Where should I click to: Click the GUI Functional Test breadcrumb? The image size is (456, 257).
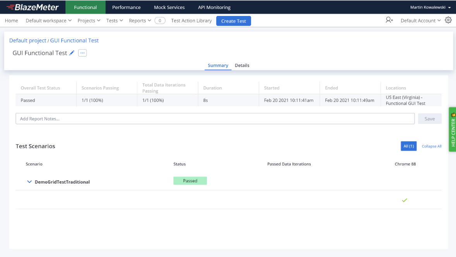(x=74, y=40)
